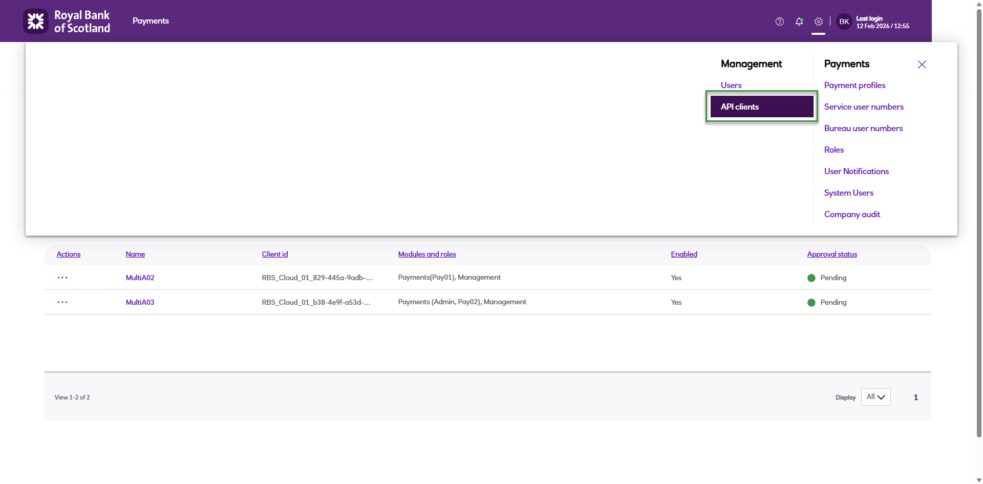Click the settings gear icon
This screenshot has height=484, width=983.
pyautogui.click(x=819, y=22)
